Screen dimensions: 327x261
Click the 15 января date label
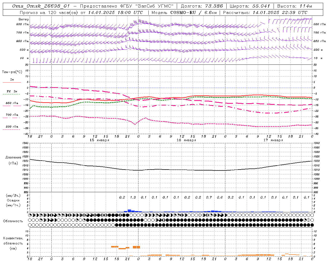(x=99, y=140)
